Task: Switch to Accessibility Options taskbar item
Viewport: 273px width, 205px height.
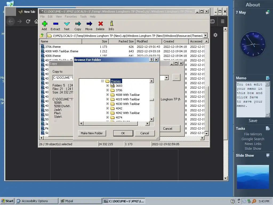Action: tap(37, 201)
